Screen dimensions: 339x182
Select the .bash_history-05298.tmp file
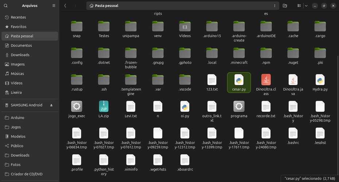click(x=320, y=112)
